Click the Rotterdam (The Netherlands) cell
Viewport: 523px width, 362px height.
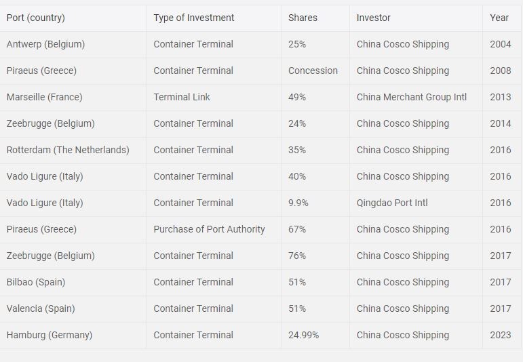[x=68, y=150]
